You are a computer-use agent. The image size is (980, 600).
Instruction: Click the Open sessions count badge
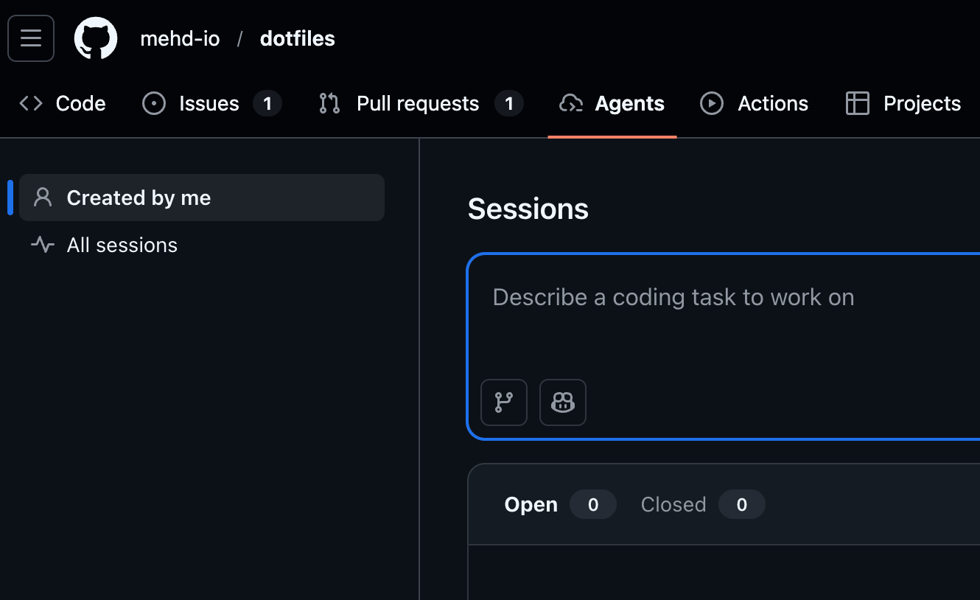pyautogui.click(x=593, y=504)
